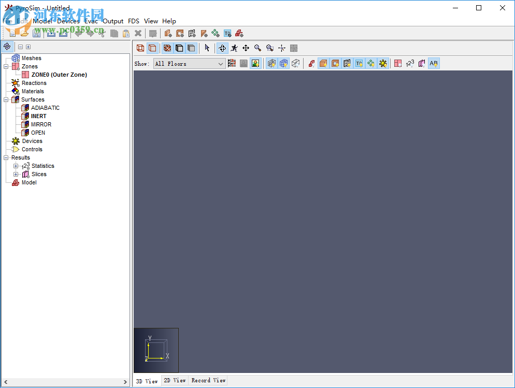Select the pointer selection tool
The height and width of the screenshot is (388, 515).
207,48
